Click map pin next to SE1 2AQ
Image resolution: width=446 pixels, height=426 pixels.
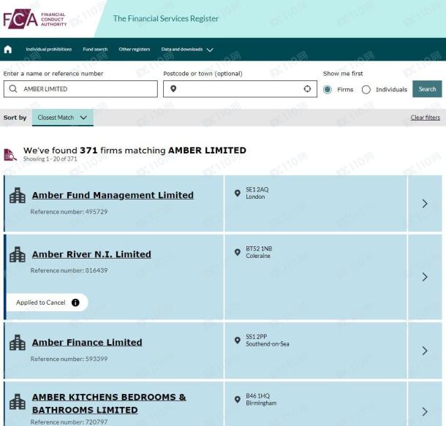pos(237,193)
